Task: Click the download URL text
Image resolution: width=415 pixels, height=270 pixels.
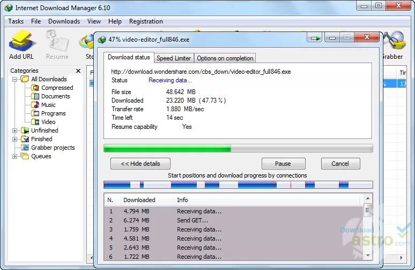Action: (x=201, y=72)
